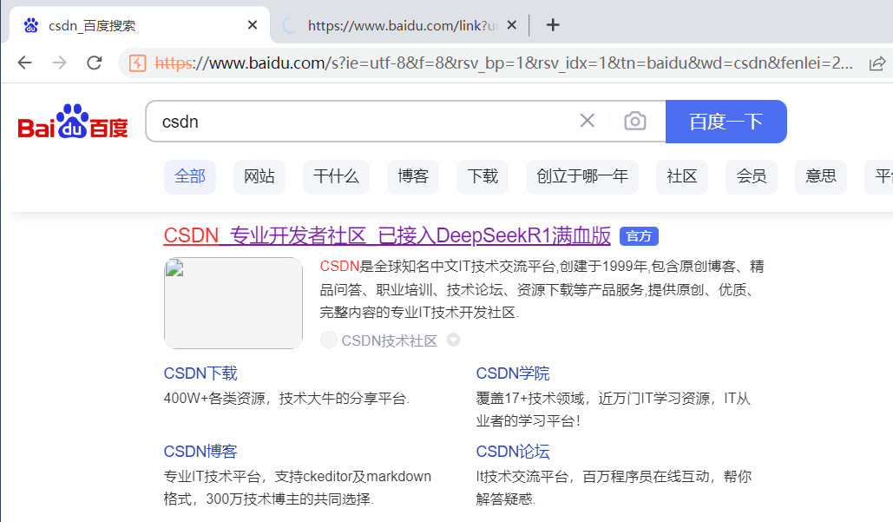893x522 pixels.
Task: Select the 全部 filter tab
Action: coord(190,176)
